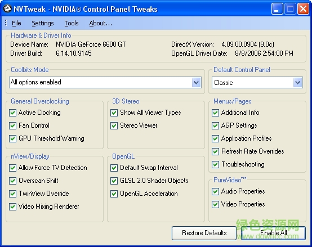Open the Tools menu
This screenshot has width=312, height=247.
(x=72, y=23)
